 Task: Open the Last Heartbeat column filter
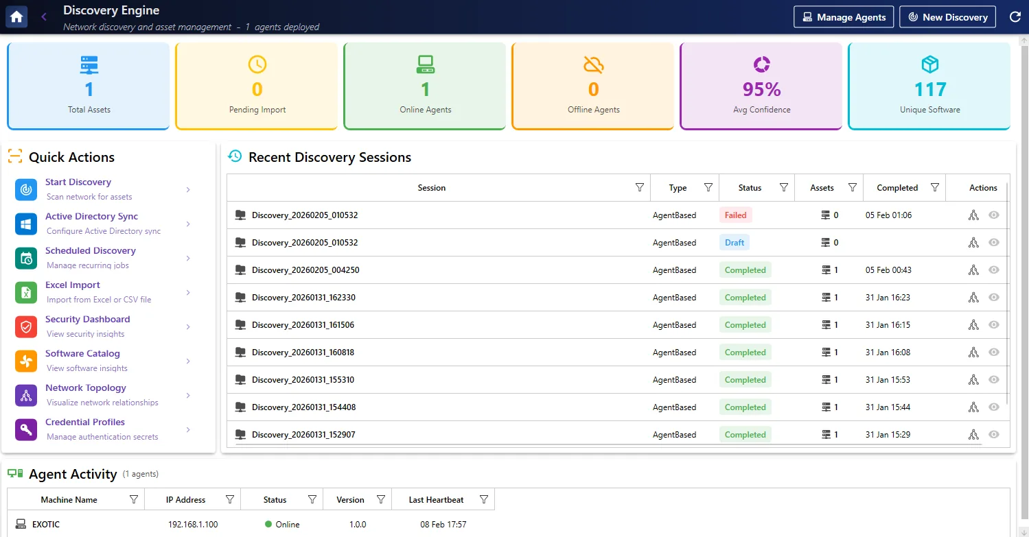pos(484,500)
